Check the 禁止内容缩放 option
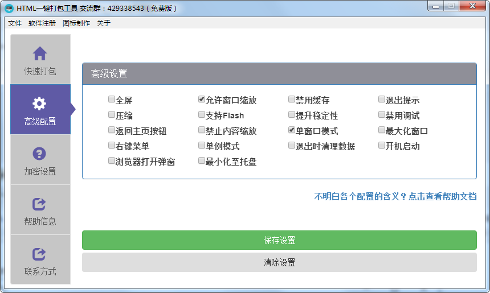Viewport: 490px width, 293px height. 202,130
